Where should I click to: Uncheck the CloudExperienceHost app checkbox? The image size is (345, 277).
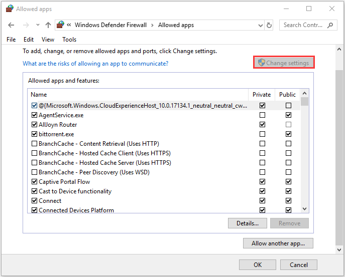pos(34,106)
